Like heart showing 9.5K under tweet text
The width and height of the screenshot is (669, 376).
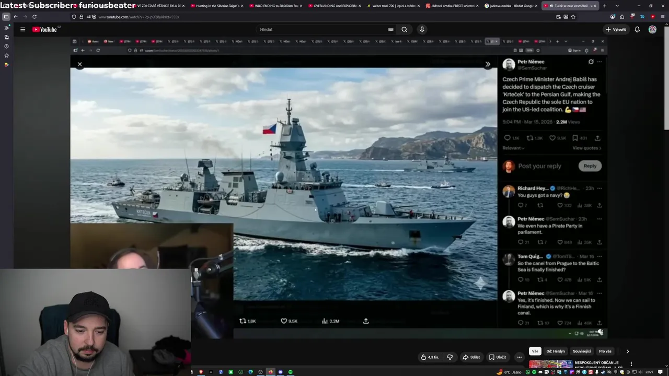552,138
